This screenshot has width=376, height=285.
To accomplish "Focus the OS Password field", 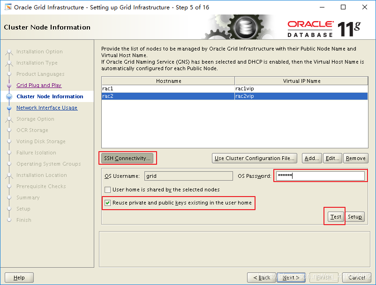I will [320, 176].
